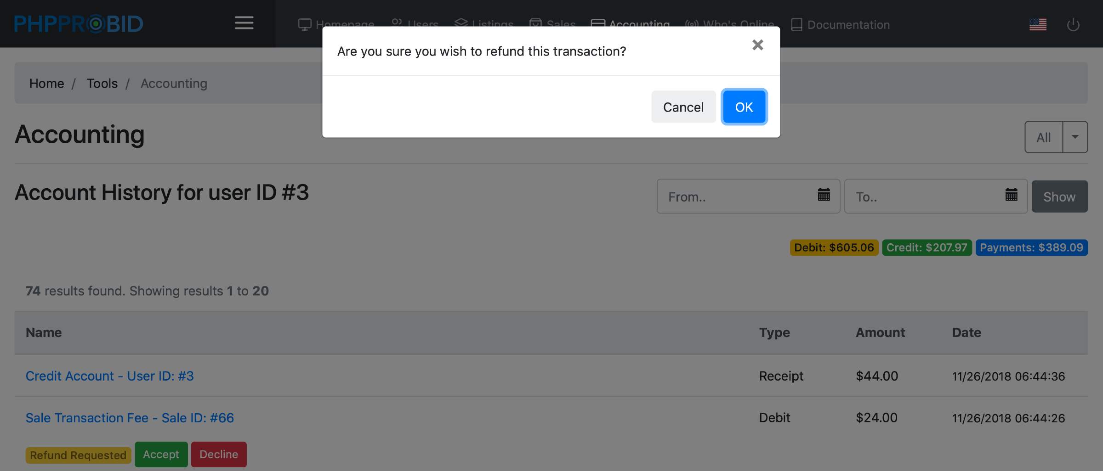Open the To date calendar icon

(x=1011, y=195)
